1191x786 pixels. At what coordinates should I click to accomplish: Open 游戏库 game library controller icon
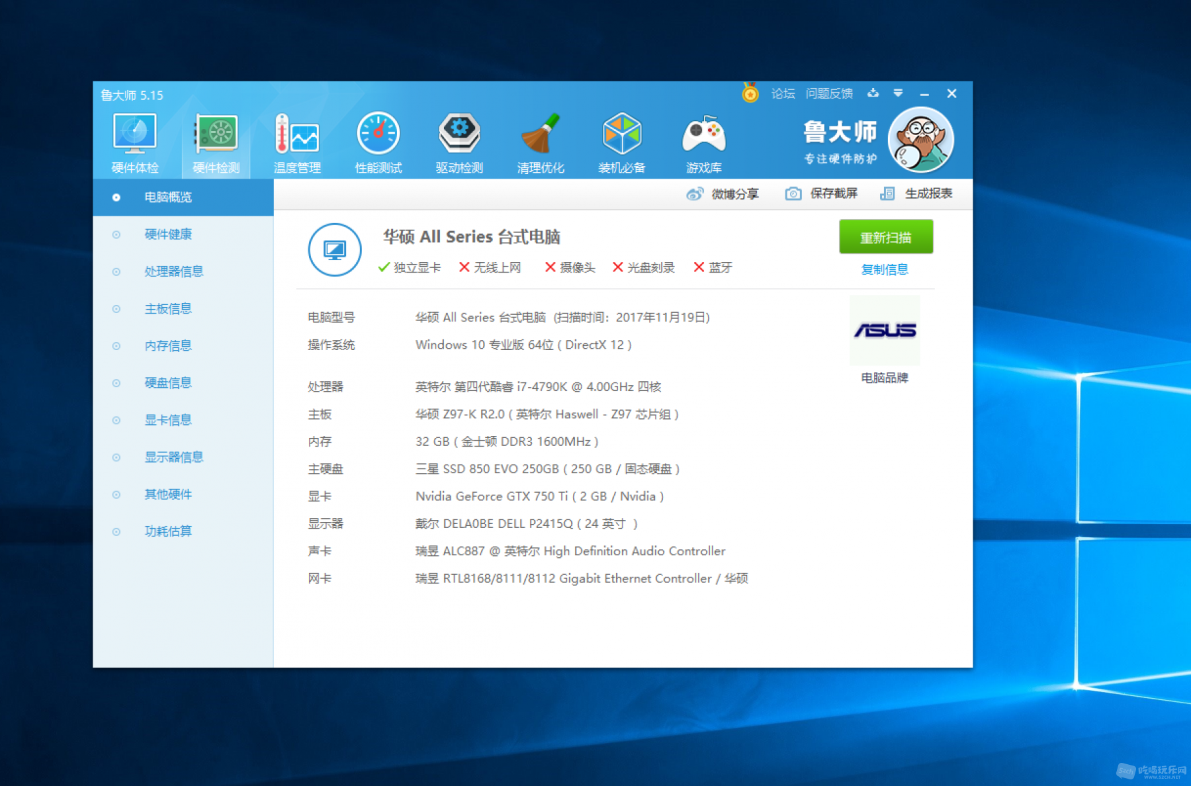coord(703,144)
